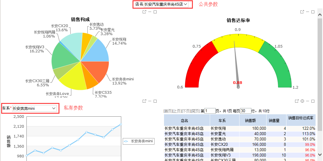323x161 pixels.
Task: Click the green zone of the gauge
Action: (x=280, y=64)
